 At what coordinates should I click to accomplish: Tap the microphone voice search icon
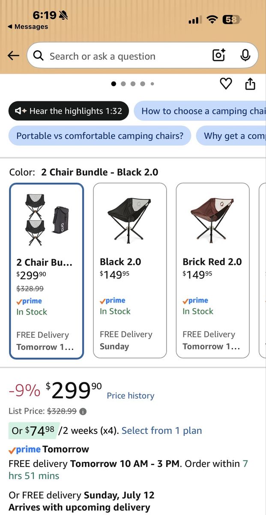[245, 55]
